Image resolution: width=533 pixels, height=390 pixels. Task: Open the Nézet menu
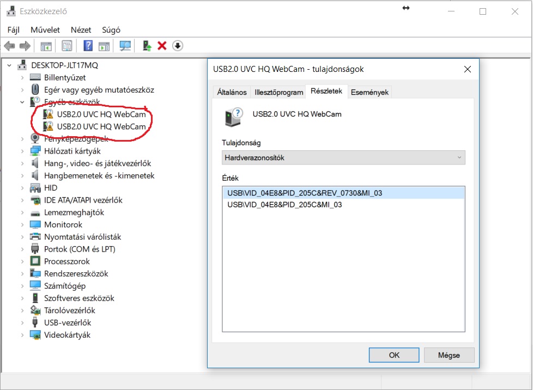(81, 30)
